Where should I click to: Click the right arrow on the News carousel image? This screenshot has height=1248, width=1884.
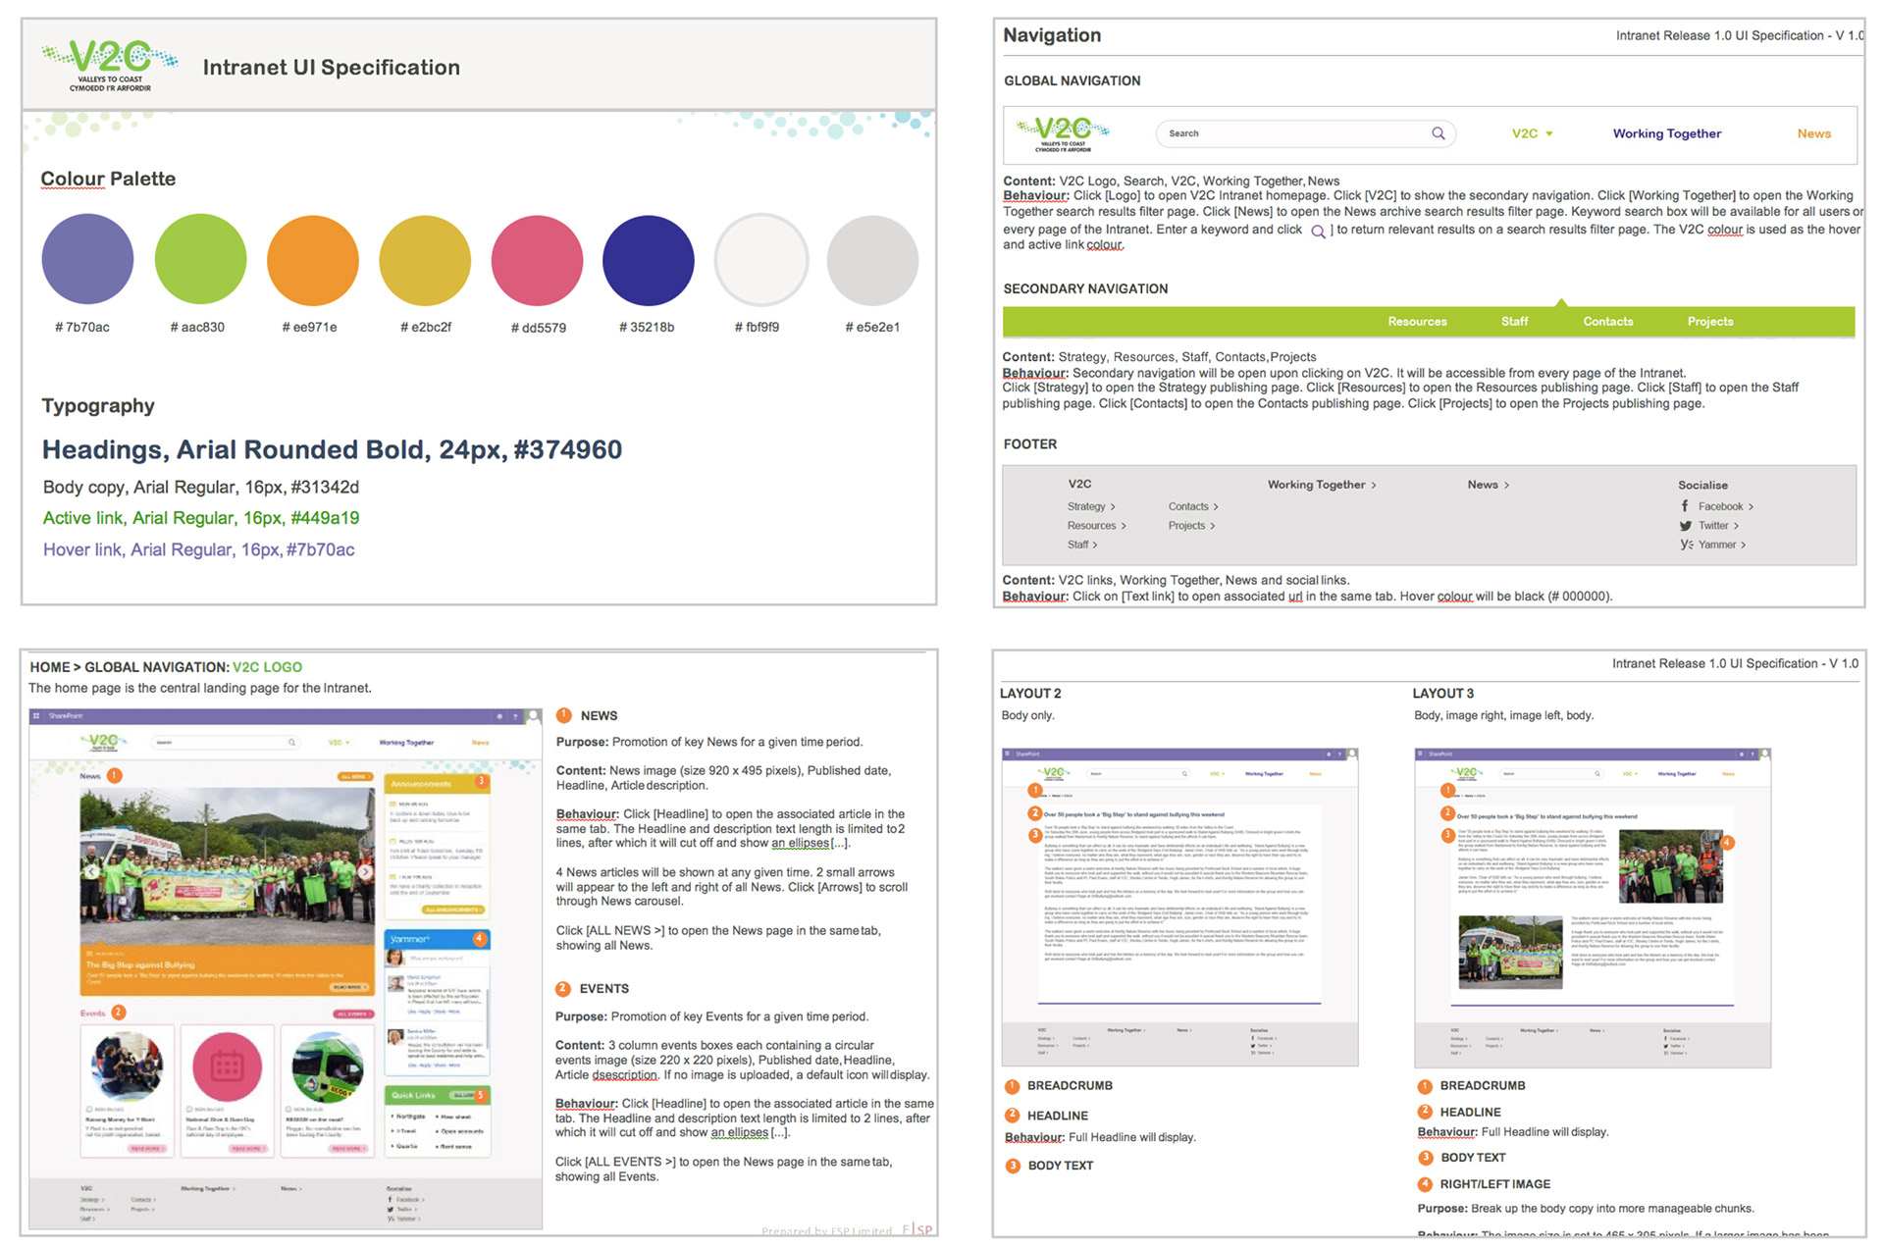(x=364, y=871)
